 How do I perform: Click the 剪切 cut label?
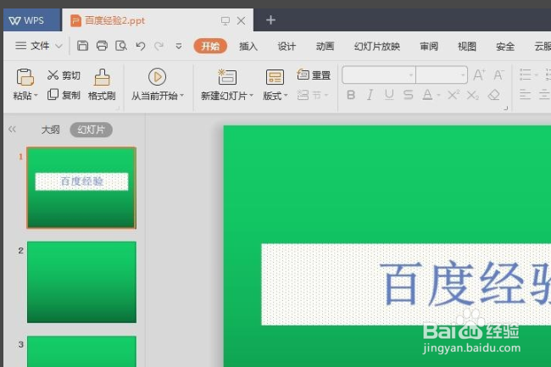[x=71, y=75]
